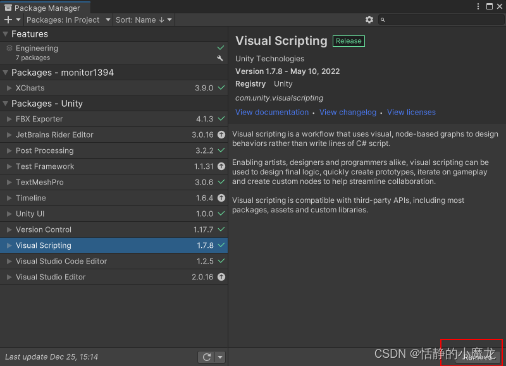The image size is (506, 366).
Task: Click the Engineering feature layers icon
Action: point(9,48)
